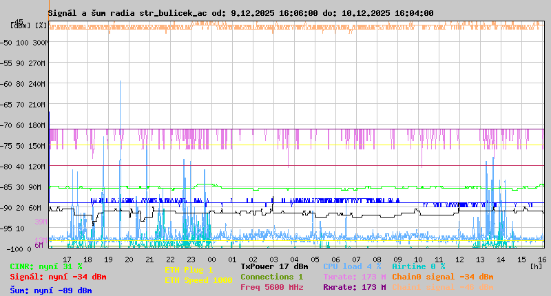Screen dimensions: 551x296
Task: Click the TxPower 17 dBm legend label
Action: tap(274, 266)
